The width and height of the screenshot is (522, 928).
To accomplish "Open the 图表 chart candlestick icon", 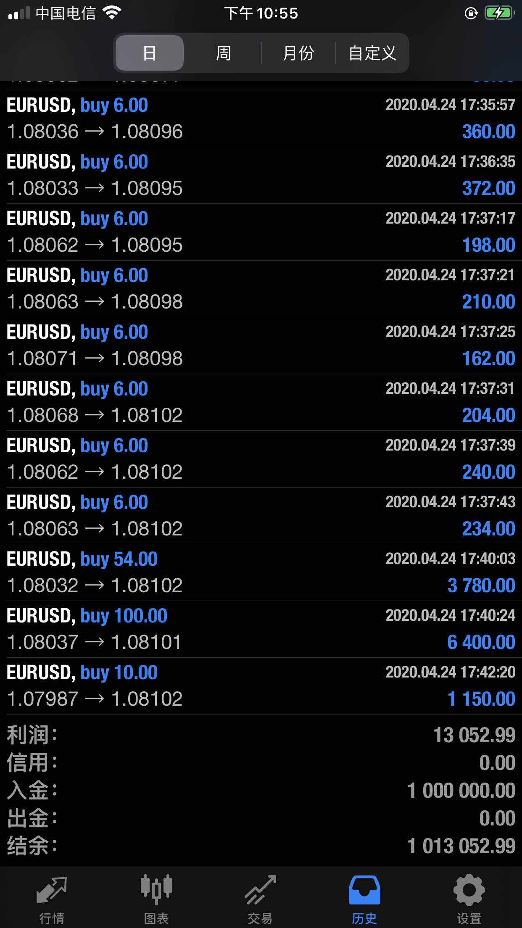I will (156, 889).
